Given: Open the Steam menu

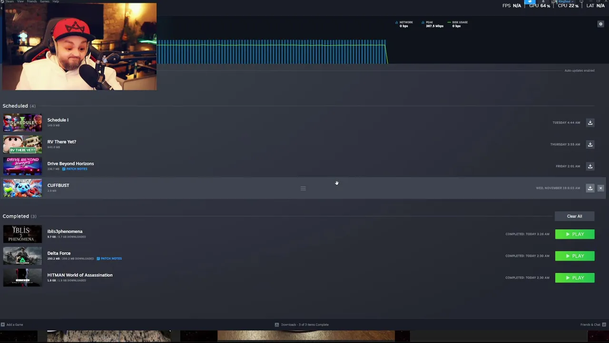Looking at the screenshot, I should (x=9, y=1).
